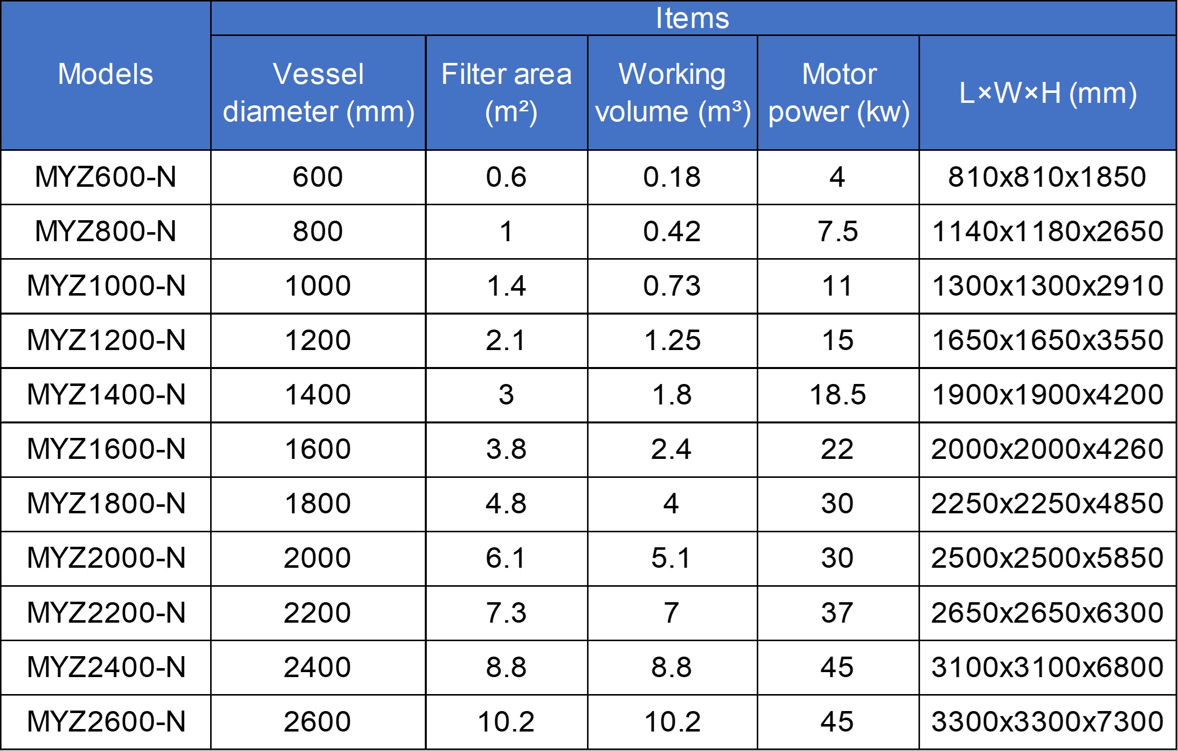
Task: Select the Working volume (m³) header
Action: tap(672, 93)
